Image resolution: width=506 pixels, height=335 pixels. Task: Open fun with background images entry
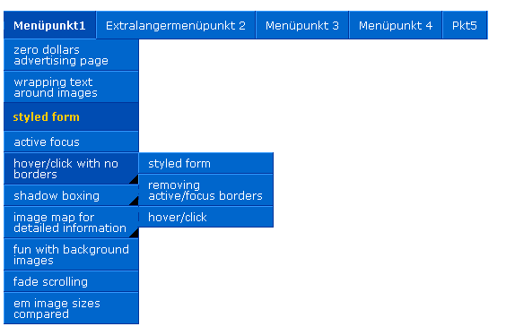[71, 254]
